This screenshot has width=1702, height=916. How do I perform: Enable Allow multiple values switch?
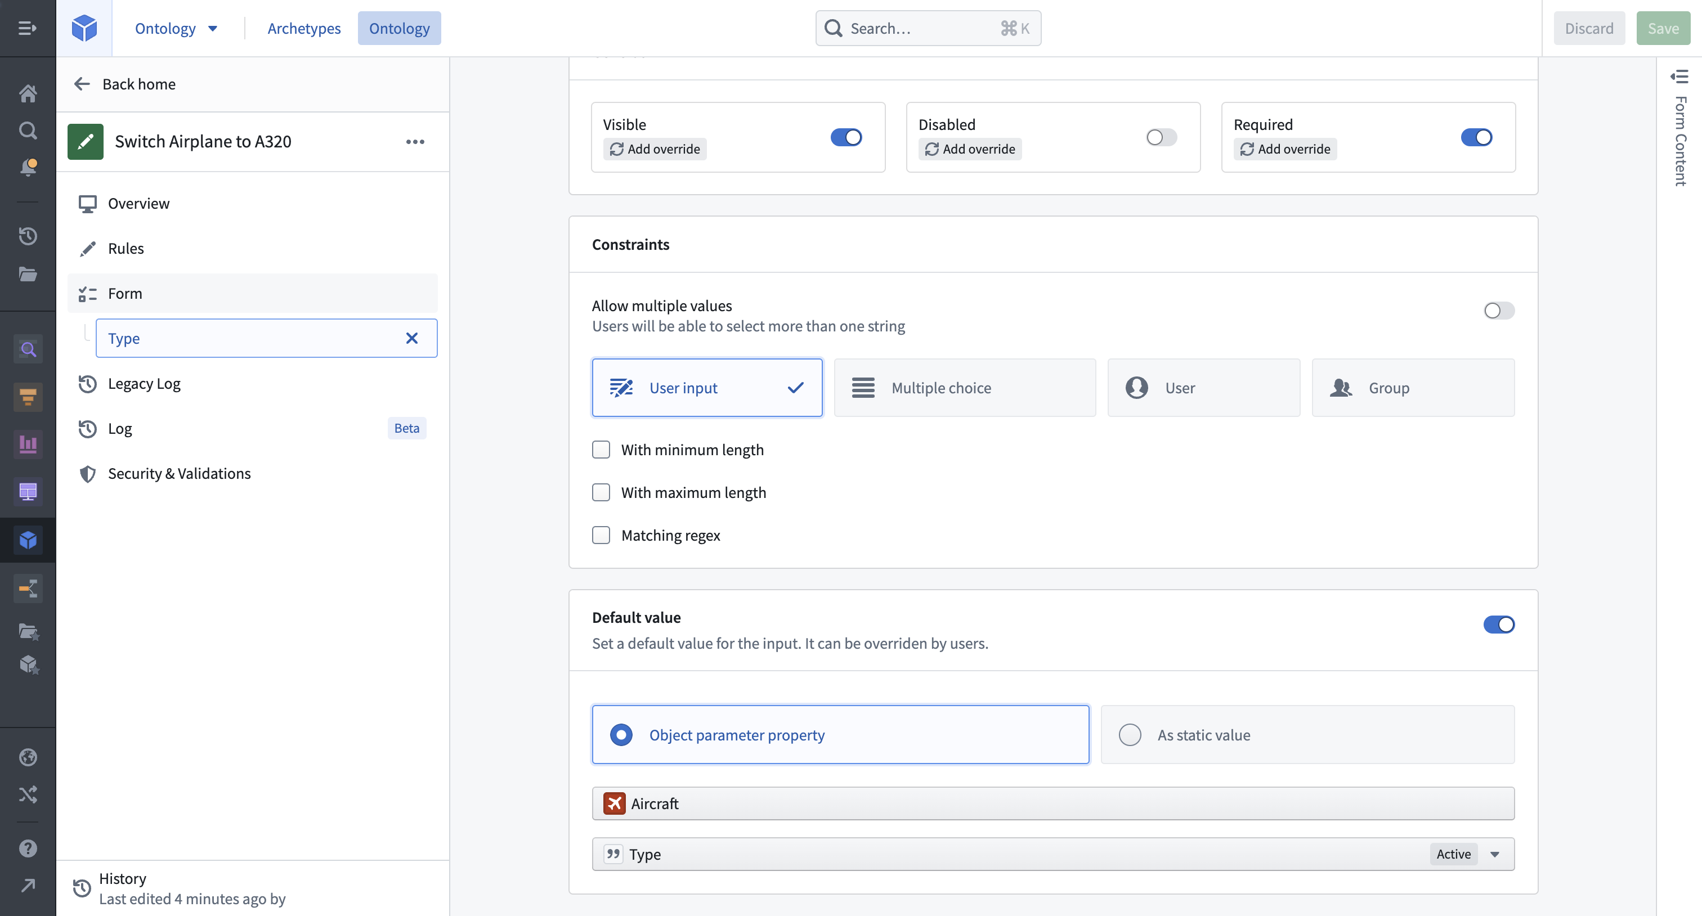(x=1498, y=311)
